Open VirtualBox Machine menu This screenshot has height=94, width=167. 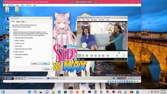pyautogui.click(x=11, y=5)
